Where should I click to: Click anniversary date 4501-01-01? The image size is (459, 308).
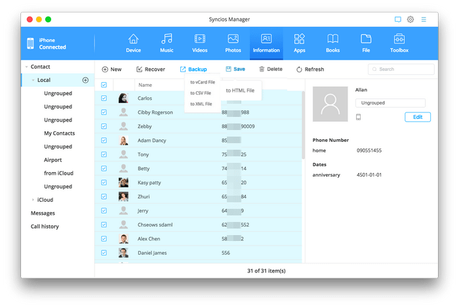[x=369, y=175]
